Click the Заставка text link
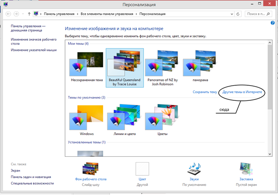Screen dimensions: 278x195 click(x=246, y=179)
